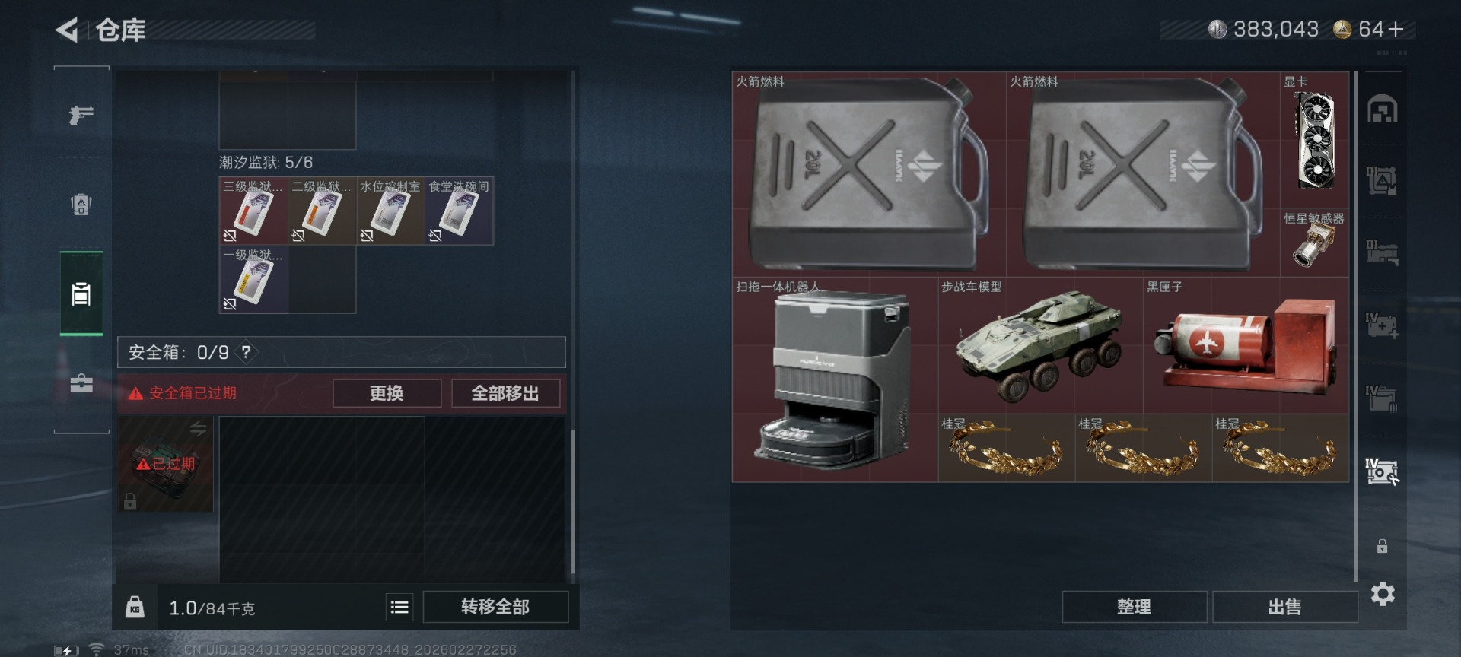
Task: Select the 步战车模型 item
Action: click(x=1040, y=345)
